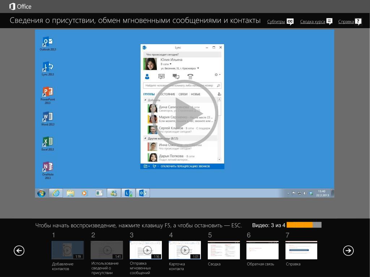This screenshot has width=370, height=277.
Task: Select thumbnail 2 Использование сведений о присутствии
Action: tap(107, 250)
